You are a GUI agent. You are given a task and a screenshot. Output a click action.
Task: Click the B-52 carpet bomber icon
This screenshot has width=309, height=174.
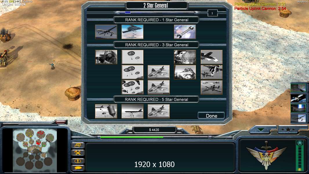[132, 111]
